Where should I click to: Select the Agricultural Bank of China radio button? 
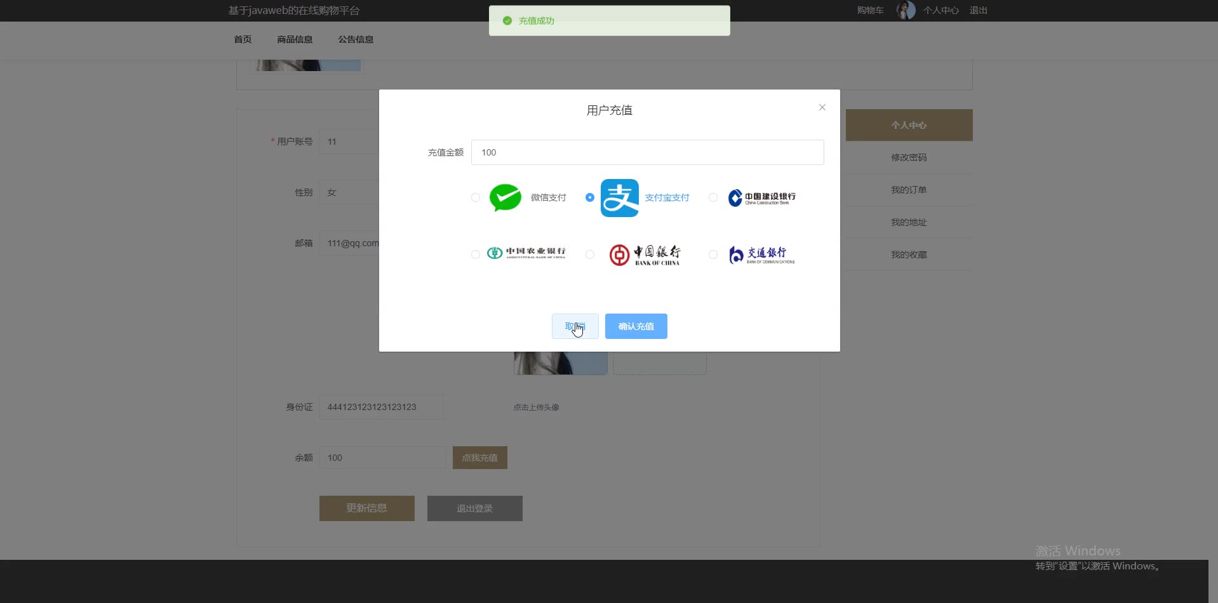475,255
